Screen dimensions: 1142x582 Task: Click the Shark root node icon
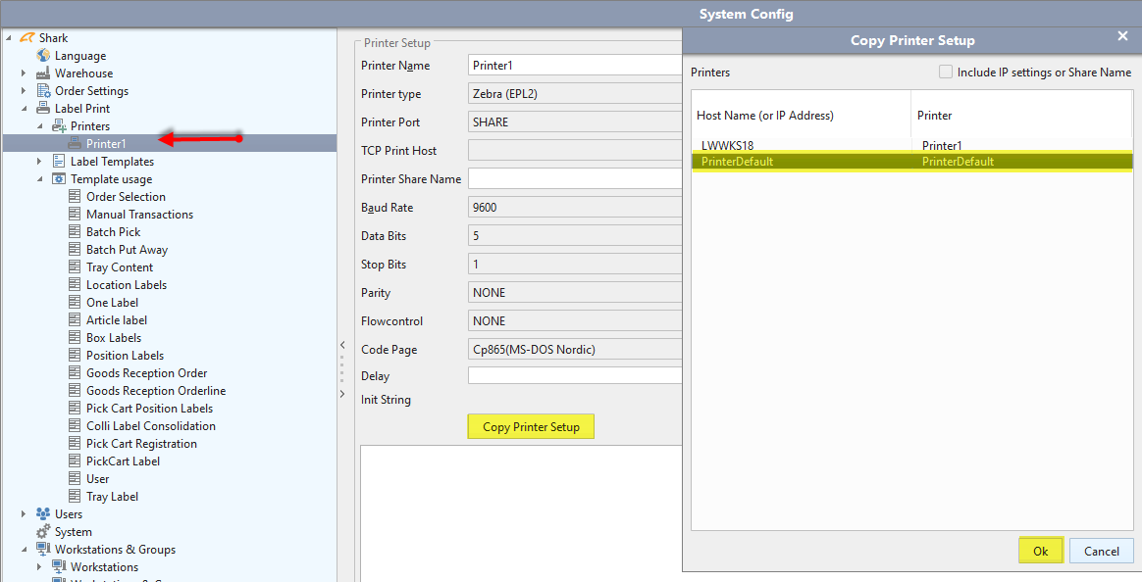click(x=27, y=38)
